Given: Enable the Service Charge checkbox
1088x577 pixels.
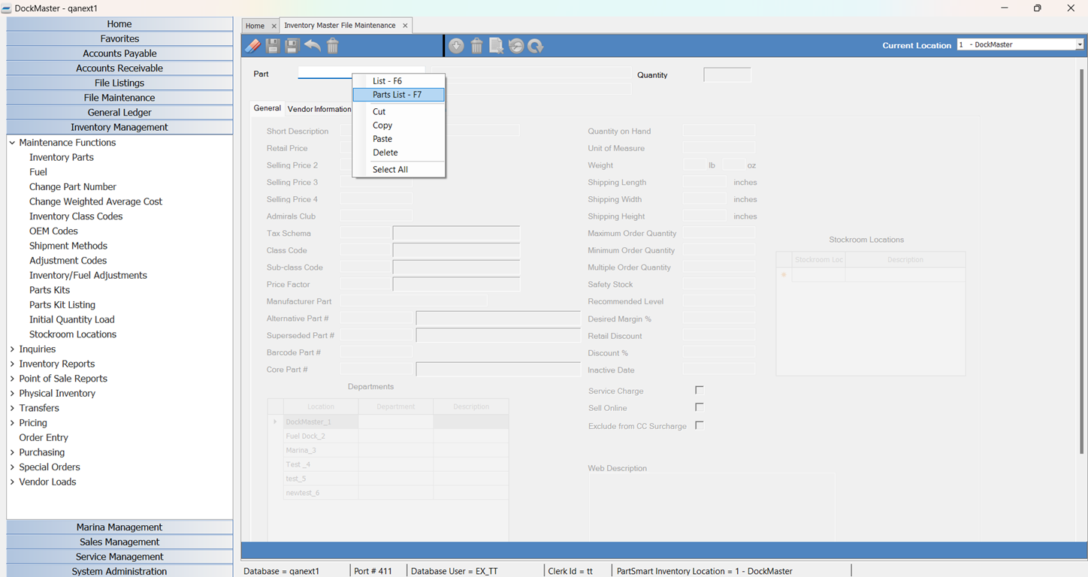Looking at the screenshot, I should pyautogui.click(x=699, y=390).
